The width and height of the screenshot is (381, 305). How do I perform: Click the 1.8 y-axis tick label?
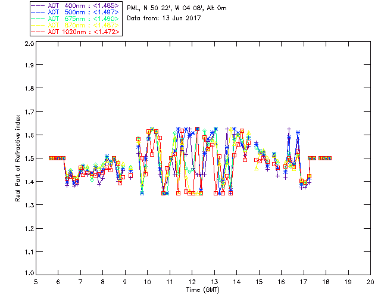(x=29, y=88)
